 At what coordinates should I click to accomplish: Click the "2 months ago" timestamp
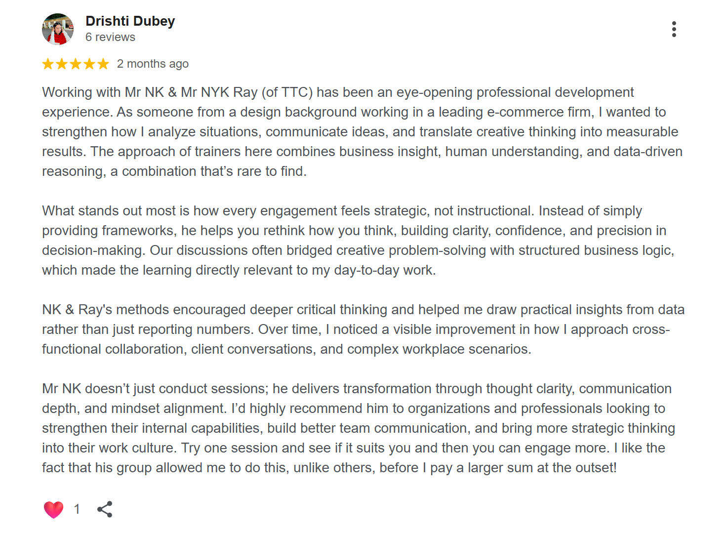pos(153,64)
